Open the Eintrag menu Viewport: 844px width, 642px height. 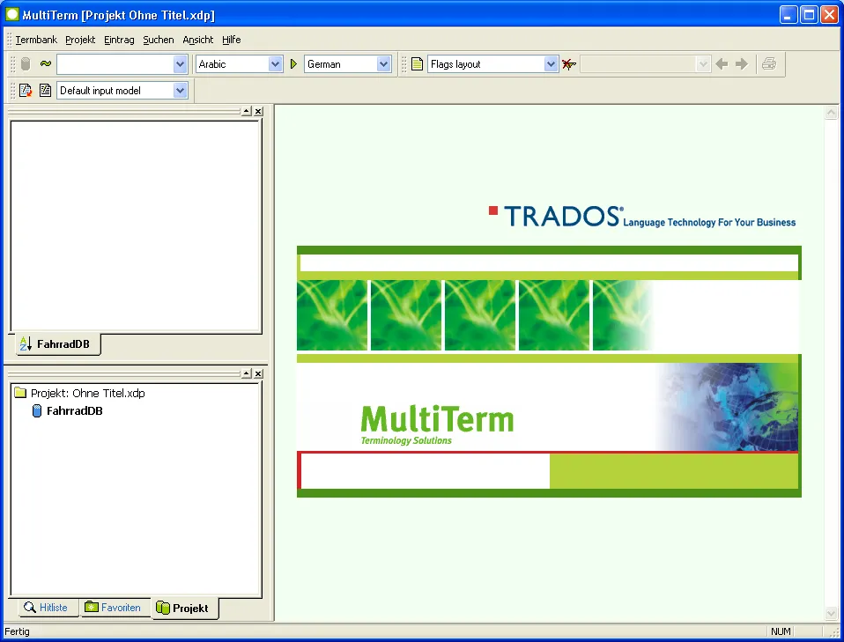coord(119,40)
